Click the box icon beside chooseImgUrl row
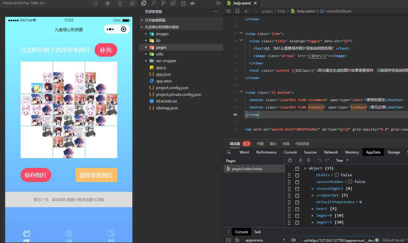The height and width of the screenshot is (243, 408). pyautogui.click(x=297, y=188)
